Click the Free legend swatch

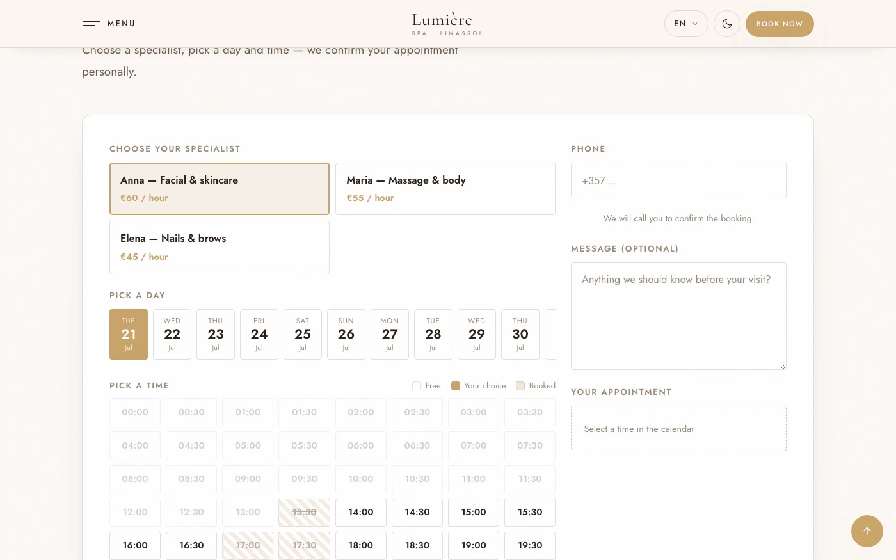tap(417, 386)
